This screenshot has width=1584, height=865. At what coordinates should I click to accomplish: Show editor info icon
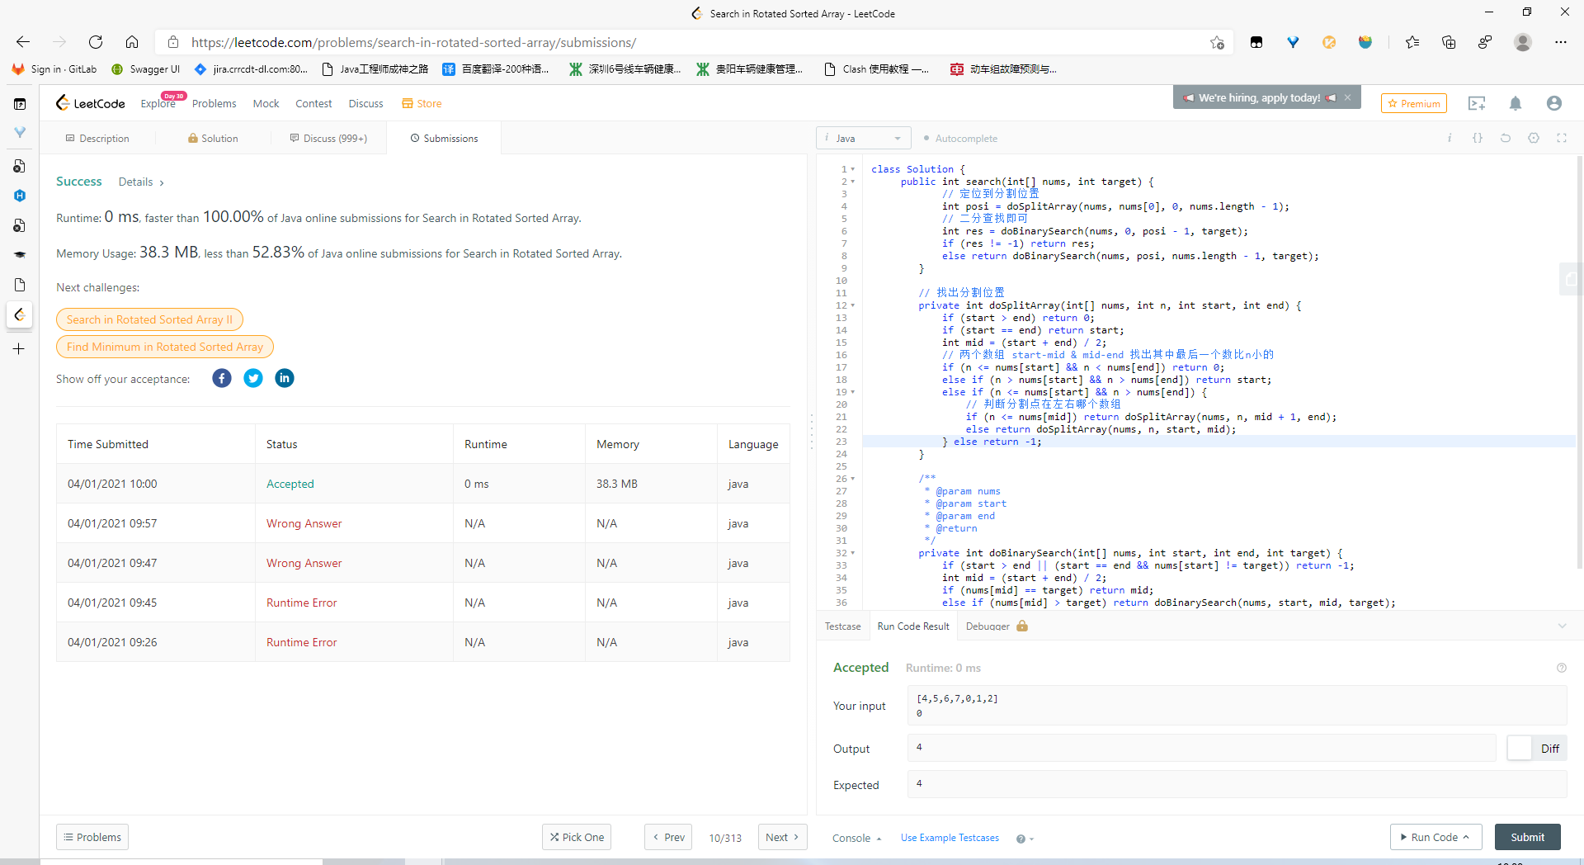(1450, 138)
